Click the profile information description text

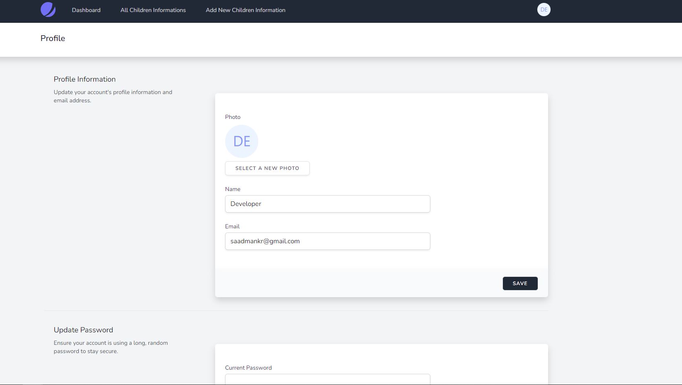click(113, 96)
